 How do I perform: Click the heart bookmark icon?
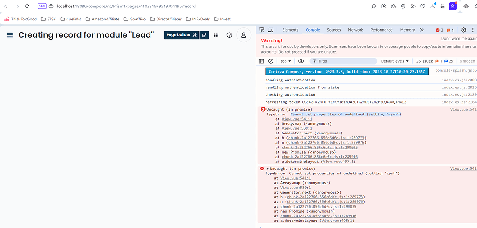[x=422, y=6]
